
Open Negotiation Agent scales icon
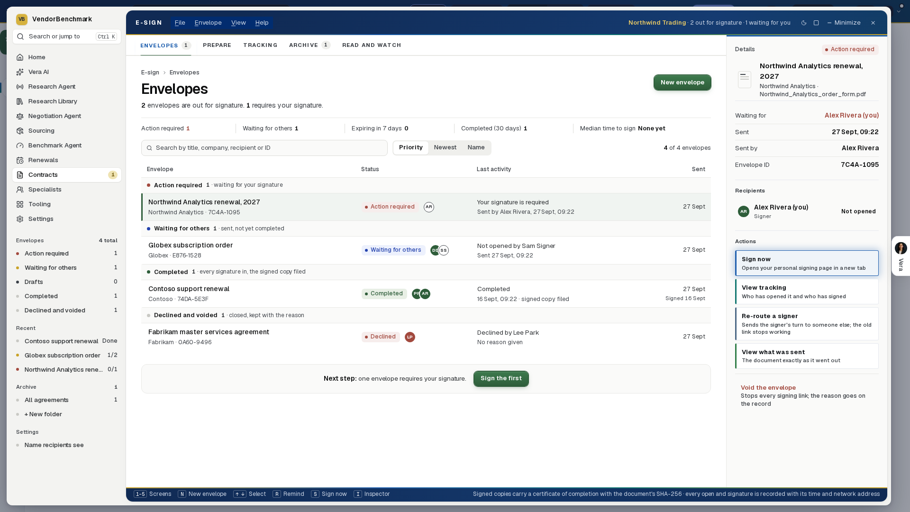tap(20, 116)
